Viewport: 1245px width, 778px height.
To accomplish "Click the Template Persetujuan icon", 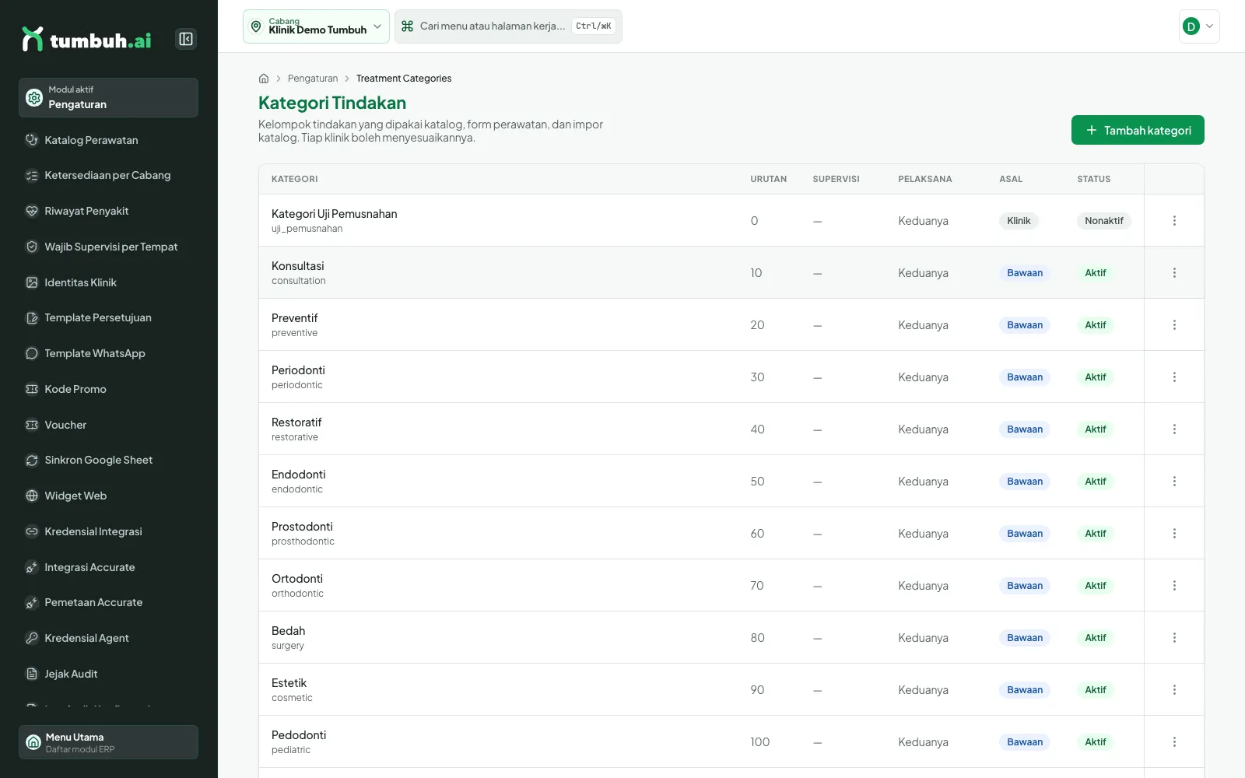I will (32, 317).
